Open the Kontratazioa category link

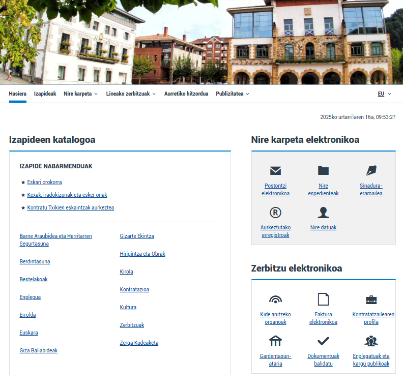click(x=134, y=289)
